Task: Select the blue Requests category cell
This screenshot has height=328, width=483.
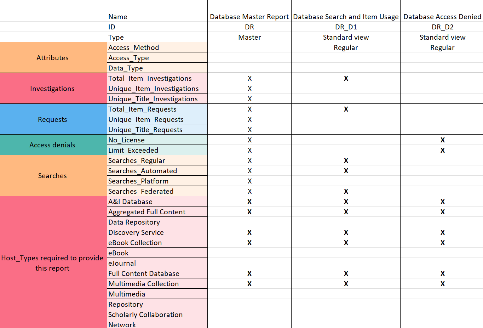Action: (53, 119)
